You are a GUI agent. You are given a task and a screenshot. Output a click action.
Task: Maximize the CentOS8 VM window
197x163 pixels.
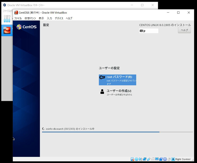point(178,12)
